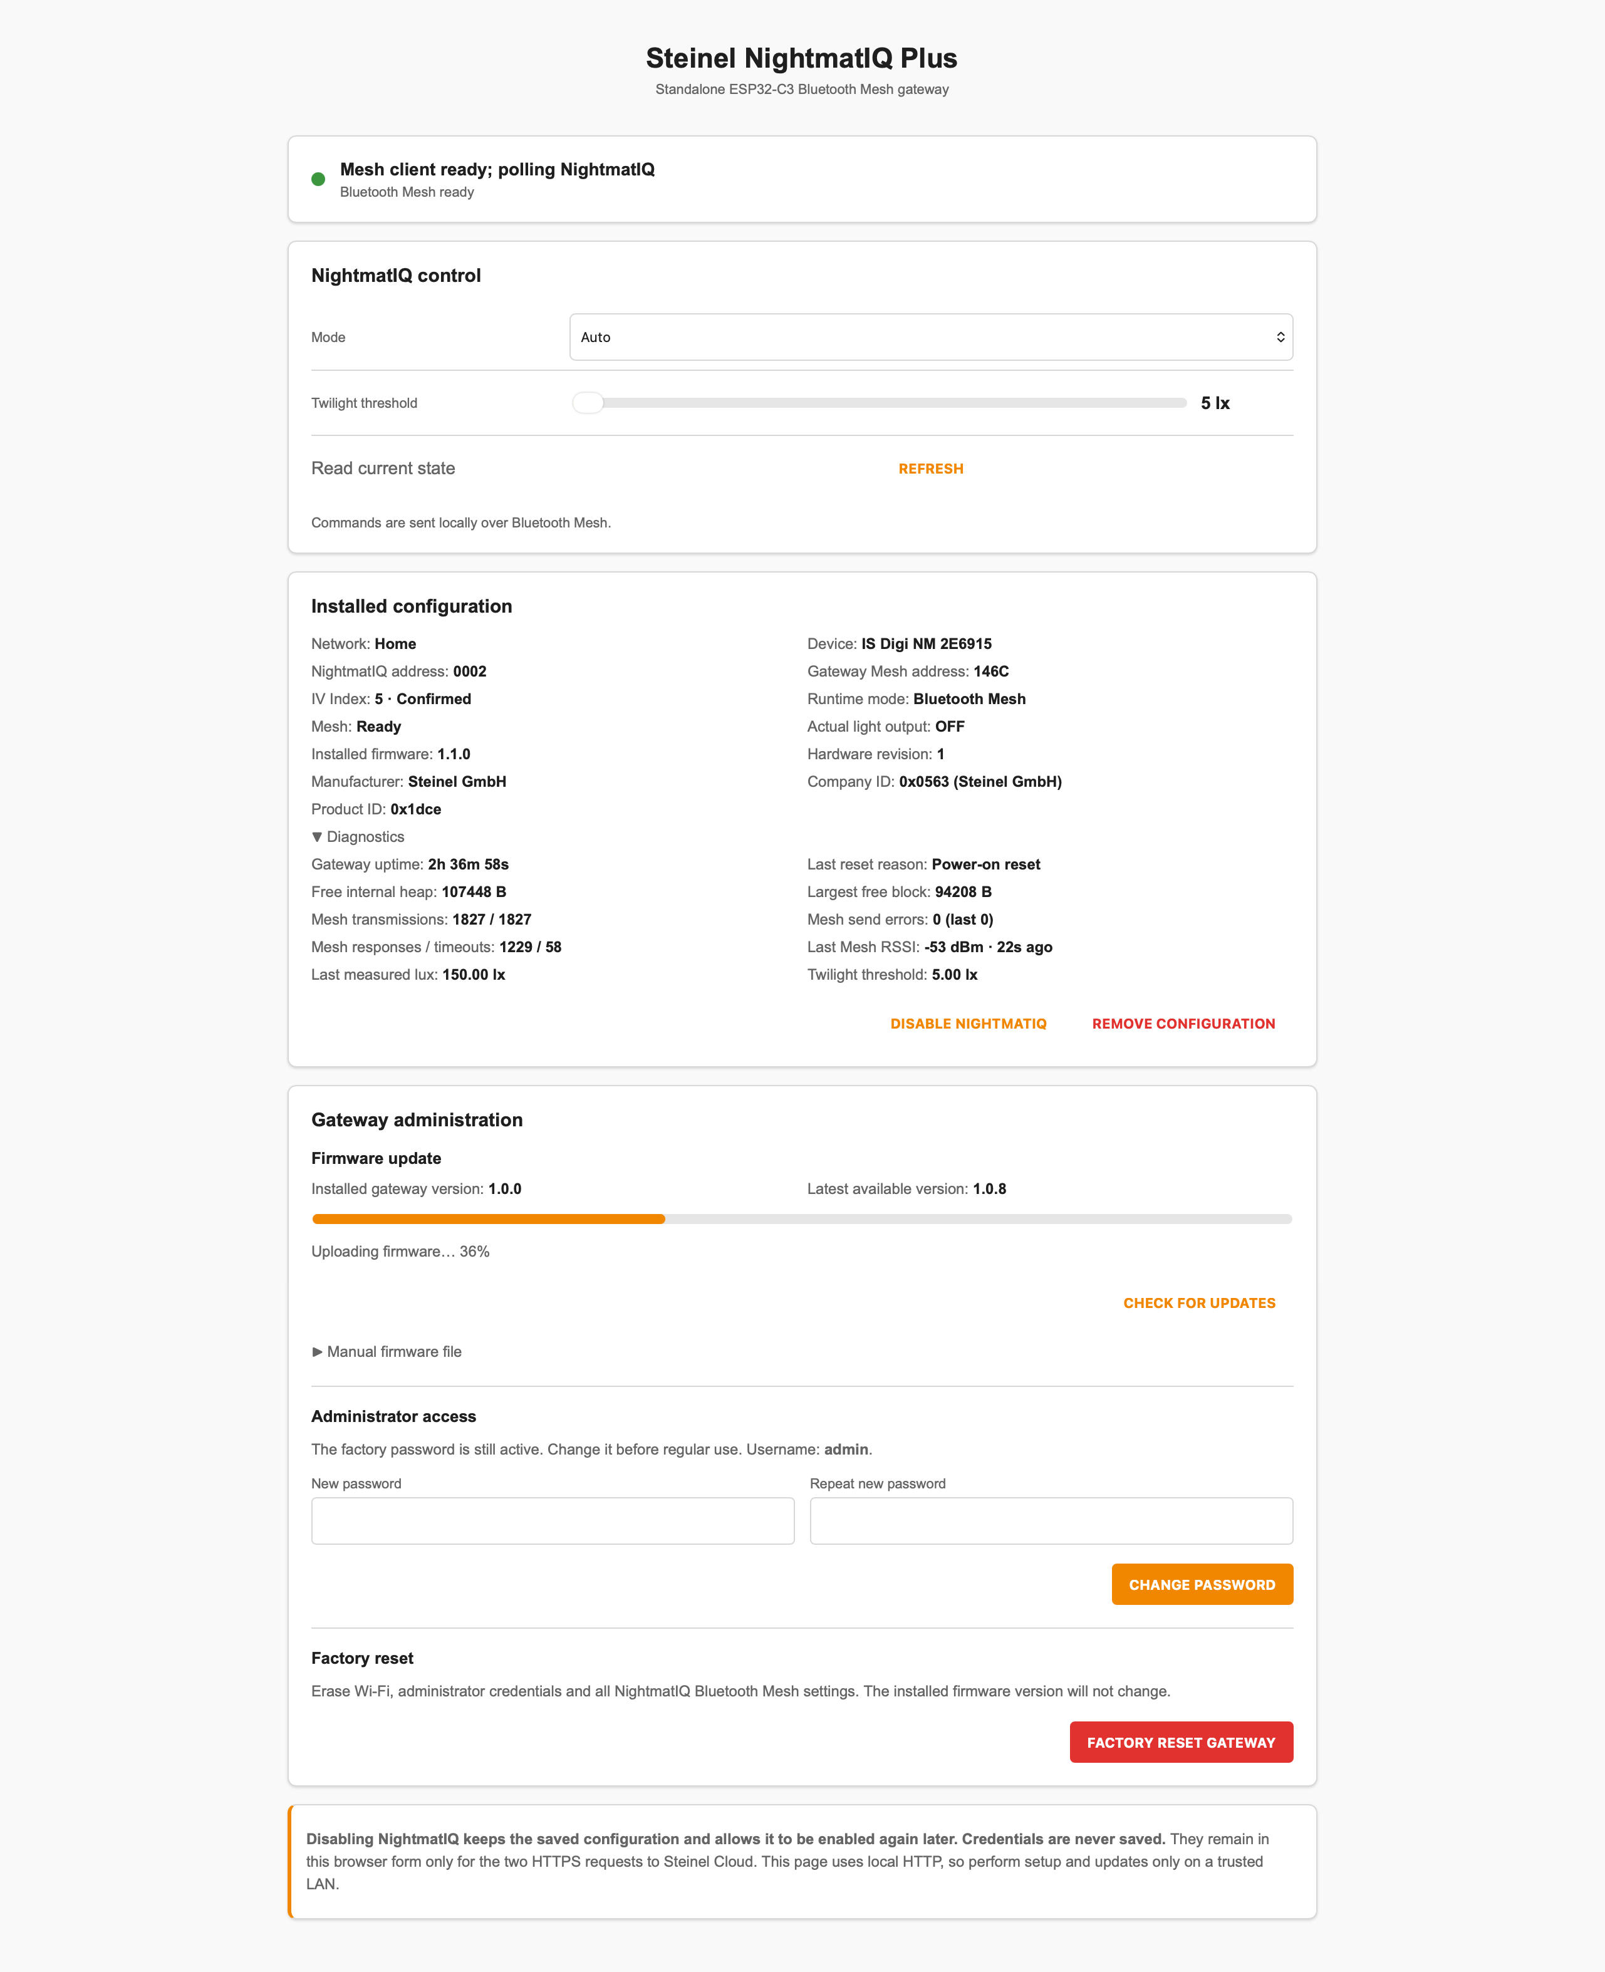Click 'Uploading firmware… 36%' status text
The width and height of the screenshot is (1605, 1972).
pyautogui.click(x=400, y=1252)
